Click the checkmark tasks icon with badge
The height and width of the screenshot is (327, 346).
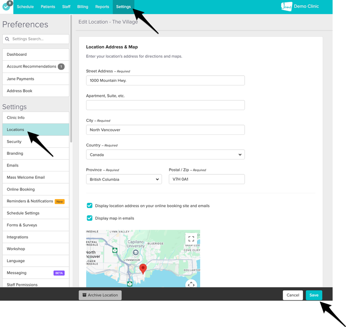point(7,6)
